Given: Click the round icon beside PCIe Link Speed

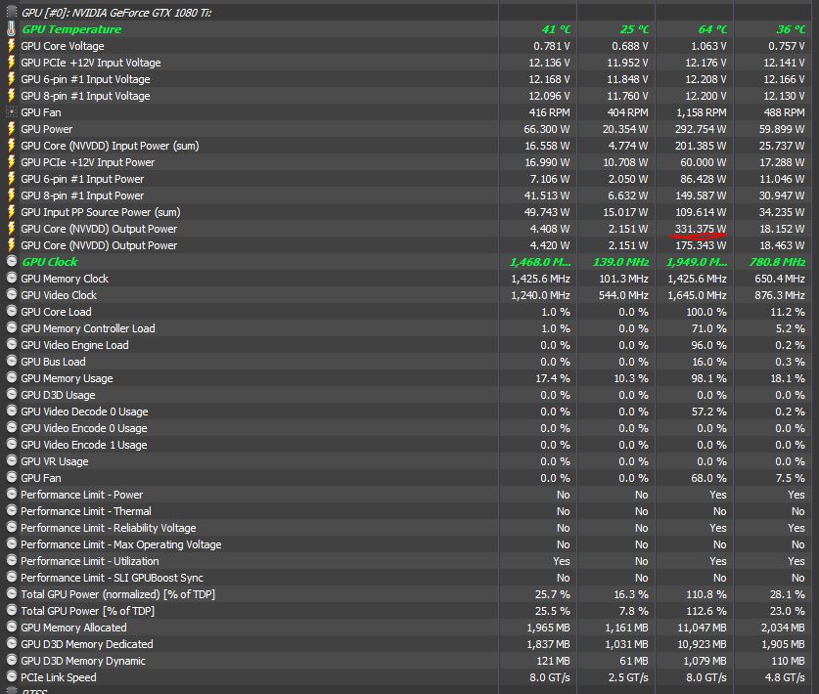Looking at the screenshot, I should [x=12, y=676].
